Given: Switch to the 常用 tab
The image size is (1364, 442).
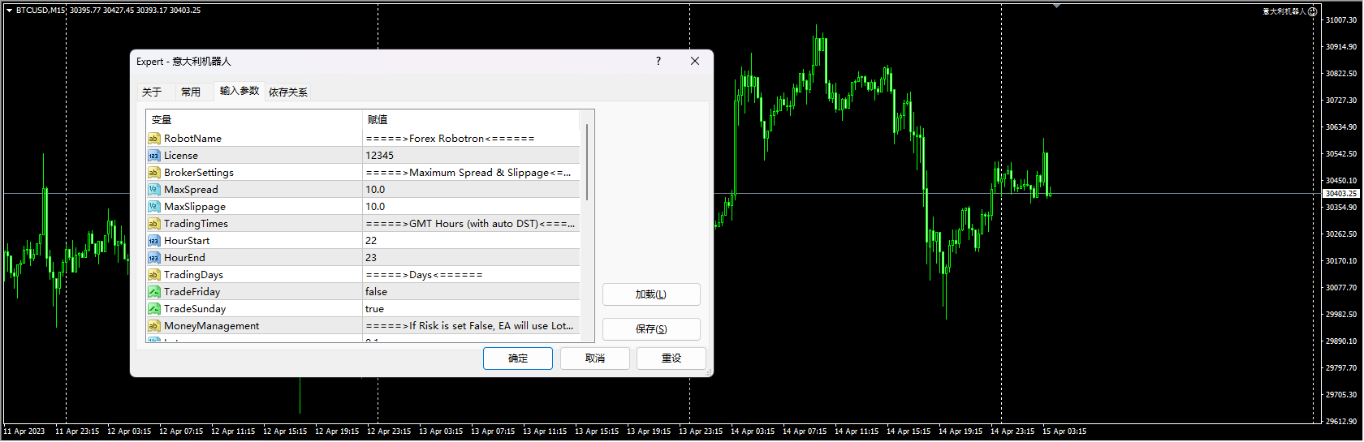Looking at the screenshot, I should pyautogui.click(x=191, y=92).
